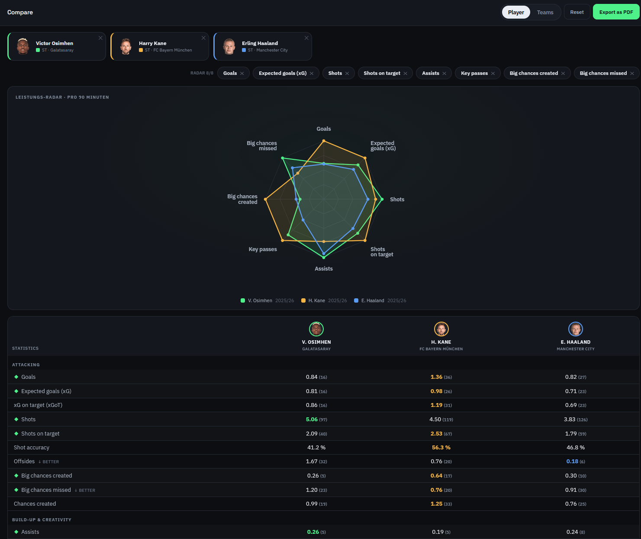
Task: Remove Expected goals (xG) radar chip
Action: [x=312, y=74]
